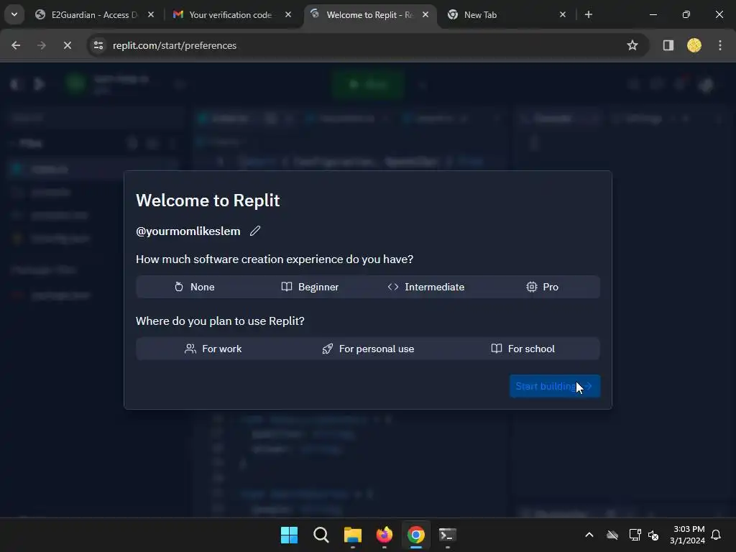The image size is (736, 552).
Task: Open the Terminal taskbar icon
Action: coord(447,535)
